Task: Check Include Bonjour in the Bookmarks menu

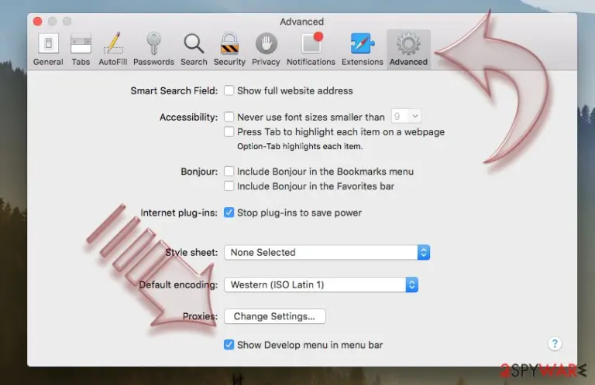Action: [229, 172]
